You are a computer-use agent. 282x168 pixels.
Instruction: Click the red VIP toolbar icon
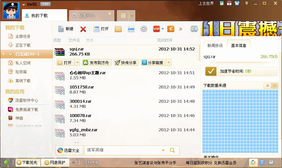[157, 29]
